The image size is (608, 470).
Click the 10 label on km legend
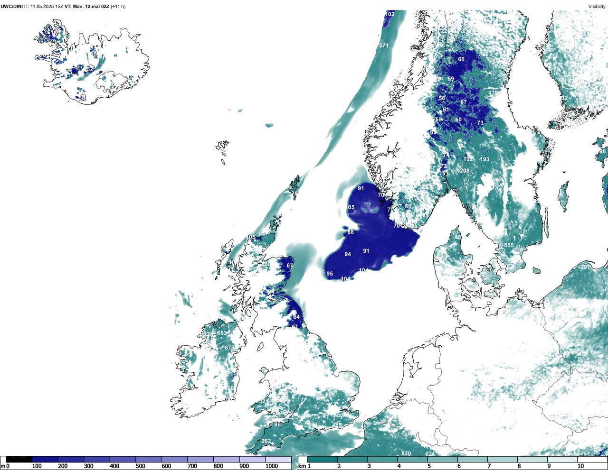click(580, 466)
